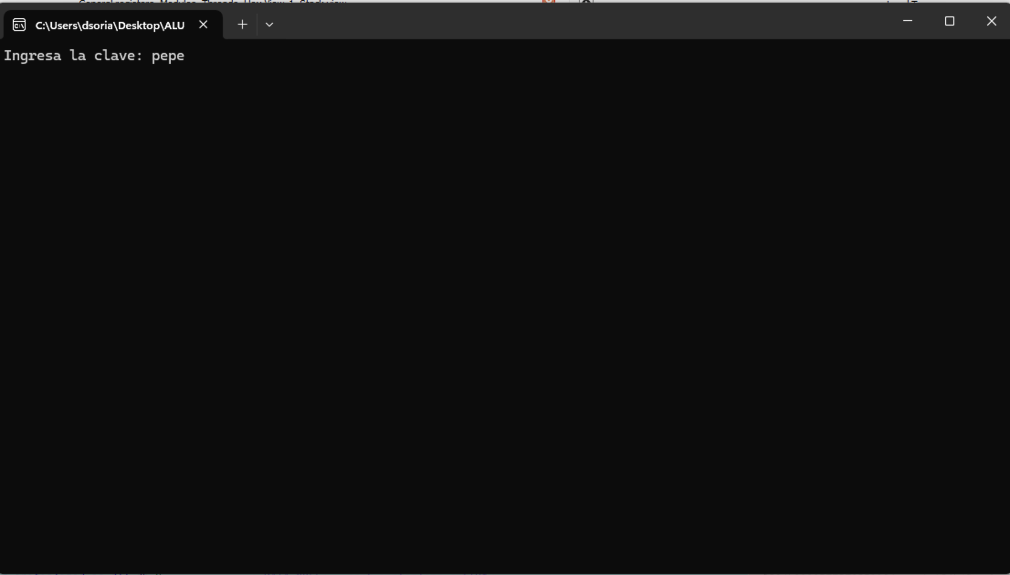The image size is (1010, 575).
Task: Click the blank space between prompt and 'pepe'
Action: point(147,56)
